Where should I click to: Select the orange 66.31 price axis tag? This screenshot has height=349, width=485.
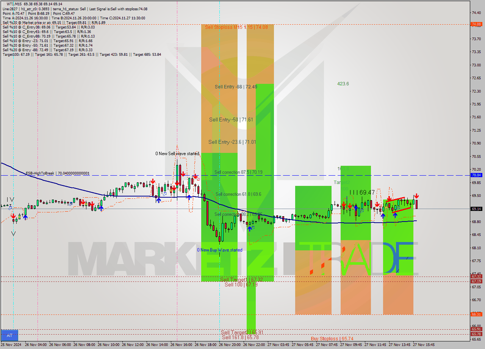click(476, 314)
